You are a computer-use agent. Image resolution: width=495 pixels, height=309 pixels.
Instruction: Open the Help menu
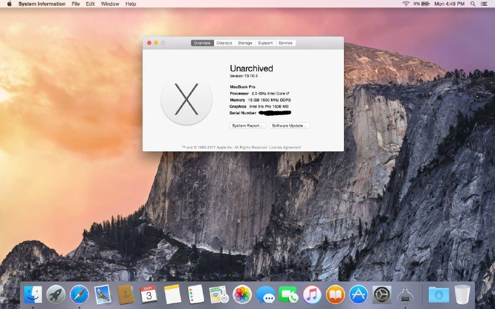pyautogui.click(x=131, y=4)
